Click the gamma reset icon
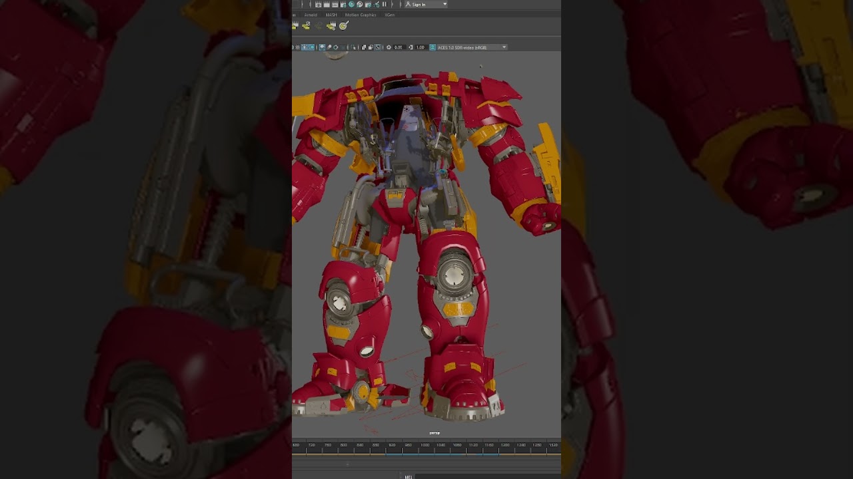 [411, 47]
